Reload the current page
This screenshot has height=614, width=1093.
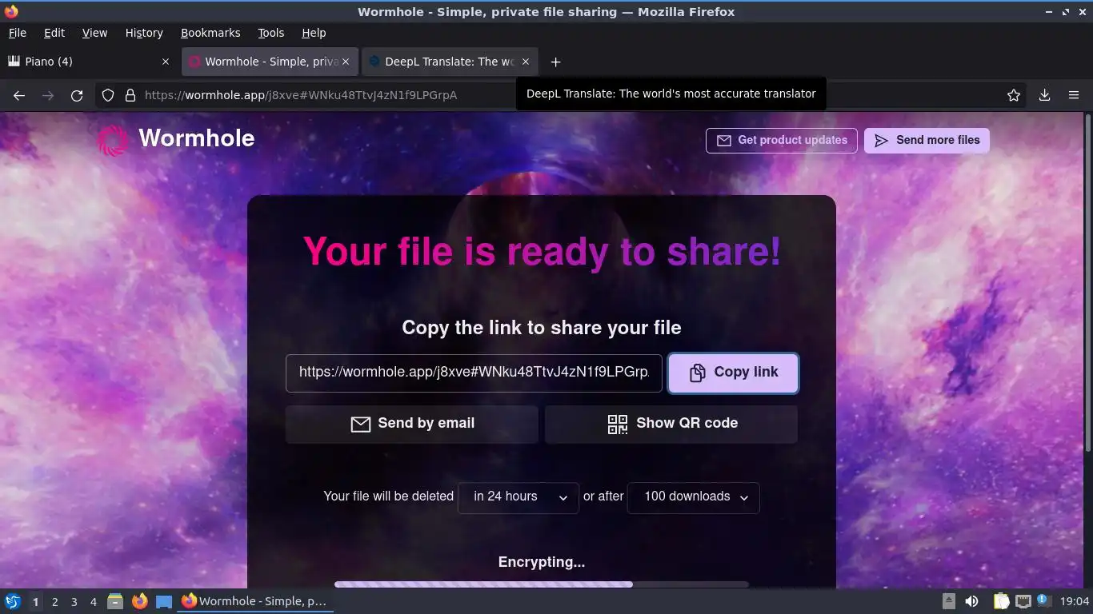(x=77, y=95)
